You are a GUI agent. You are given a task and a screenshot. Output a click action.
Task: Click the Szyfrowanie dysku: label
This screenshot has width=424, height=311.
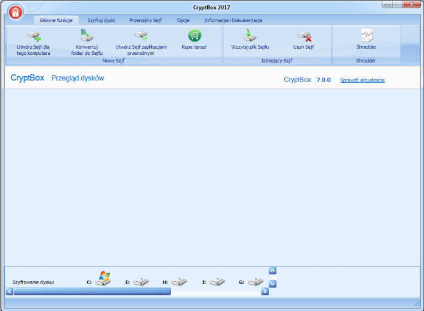(x=33, y=282)
